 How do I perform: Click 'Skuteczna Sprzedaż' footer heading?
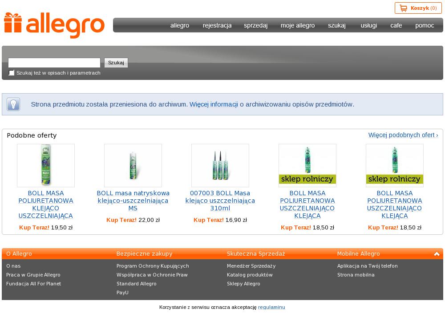tap(256, 254)
